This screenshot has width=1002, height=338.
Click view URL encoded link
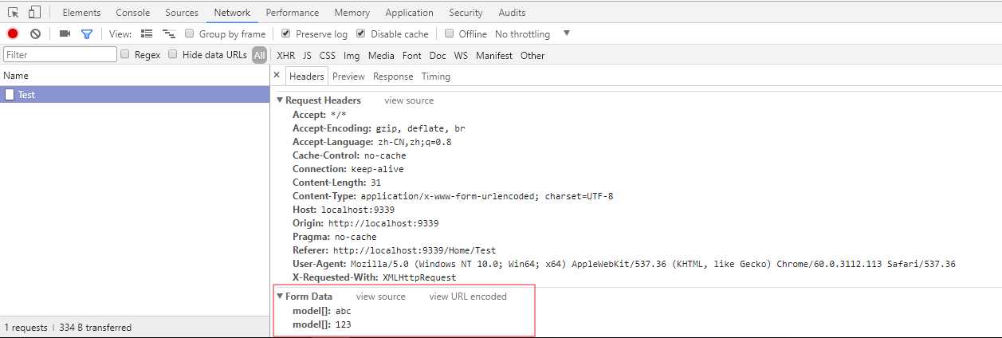point(468,297)
